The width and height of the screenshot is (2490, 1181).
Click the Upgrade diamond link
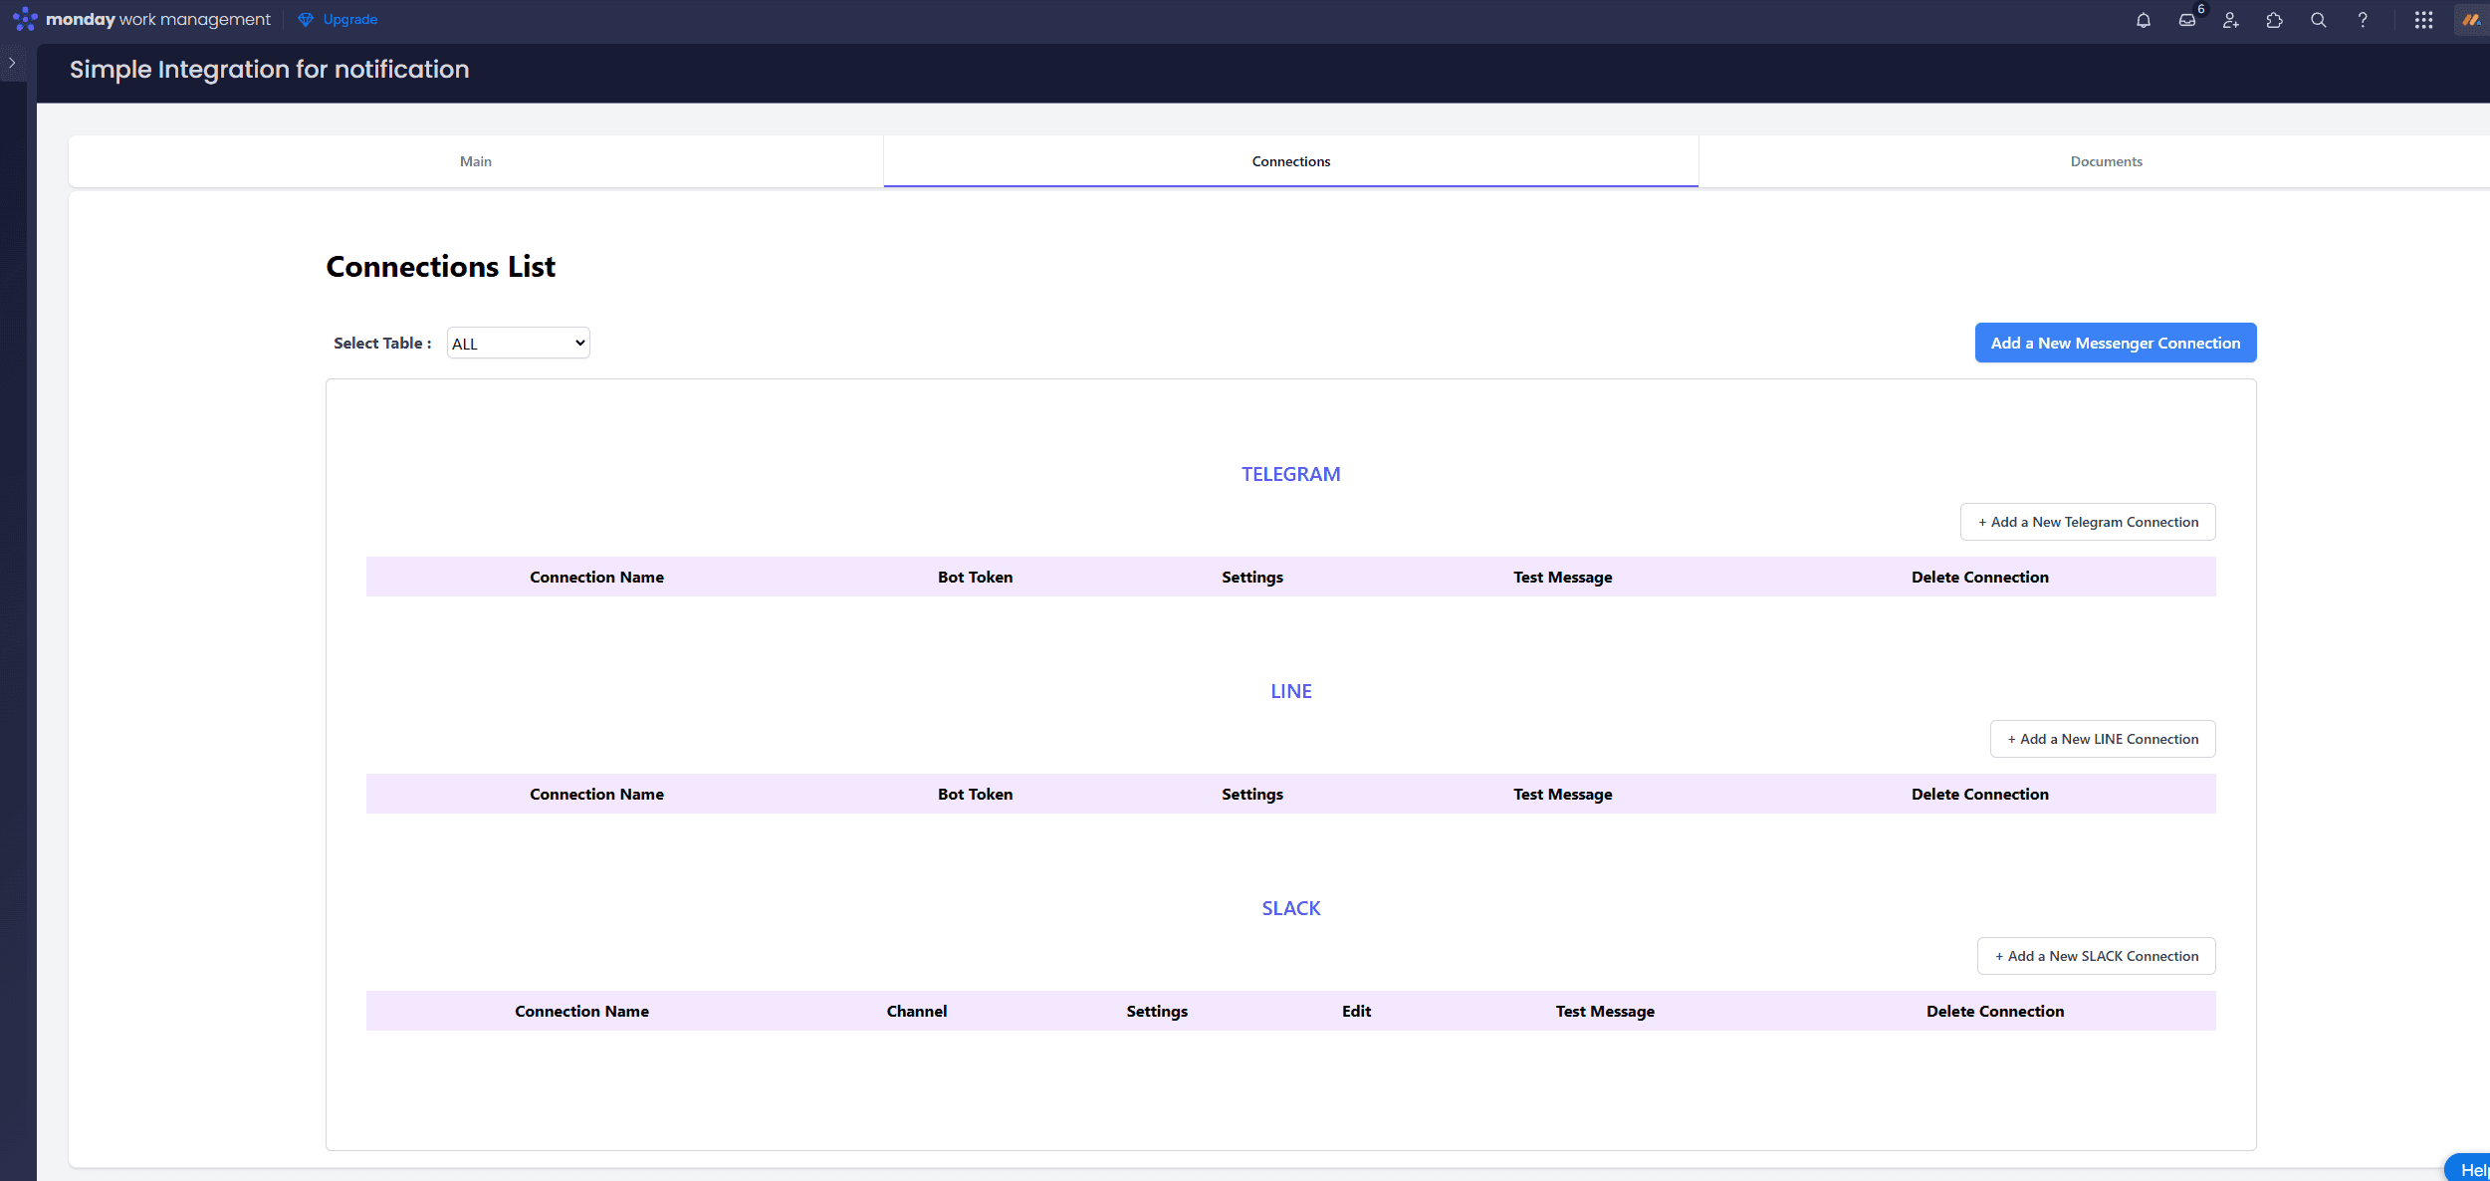pyautogui.click(x=339, y=19)
